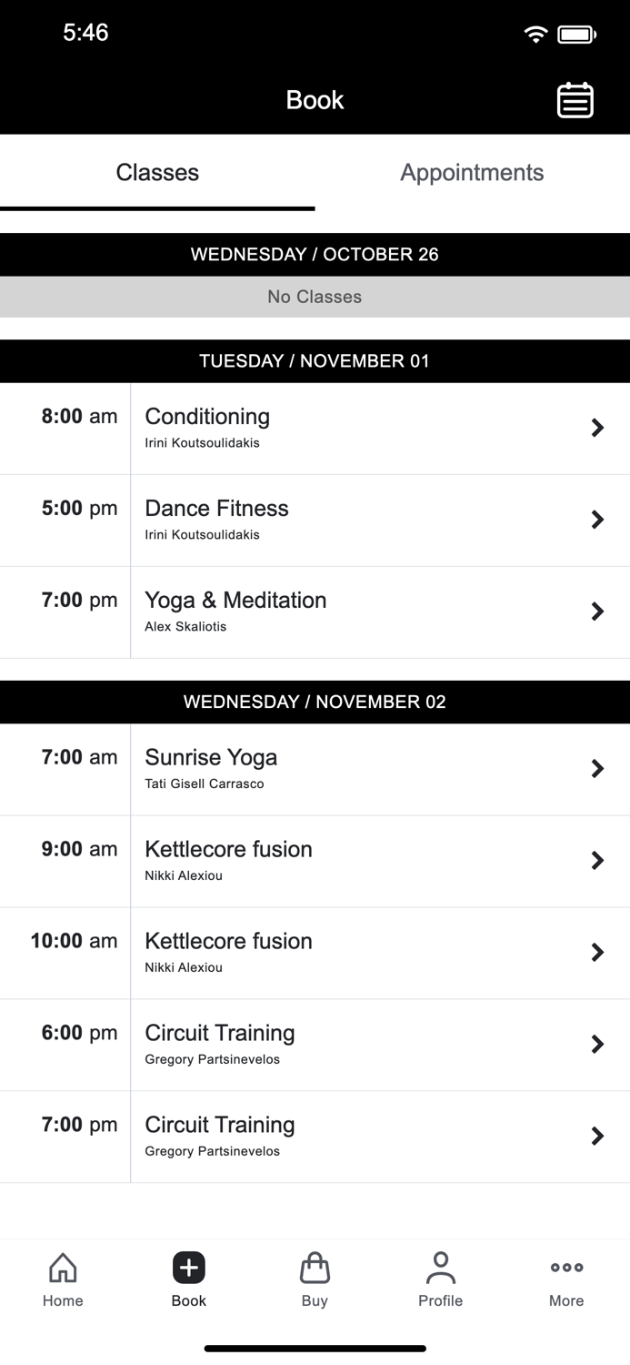The width and height of the screenshot is (630, 1365).
Task: Tap the battery status icon
Action: 576,35
